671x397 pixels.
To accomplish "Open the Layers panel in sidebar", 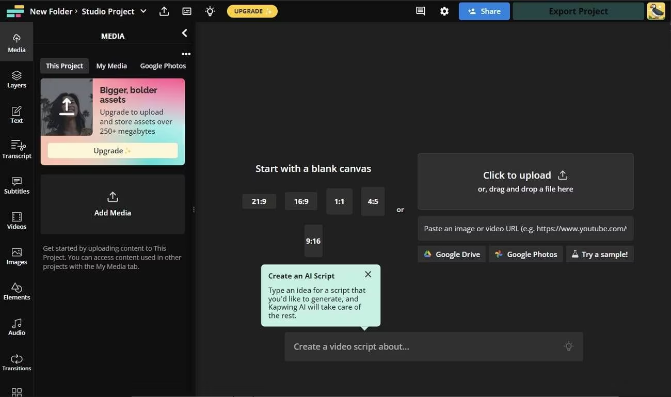I will [17, 80].
